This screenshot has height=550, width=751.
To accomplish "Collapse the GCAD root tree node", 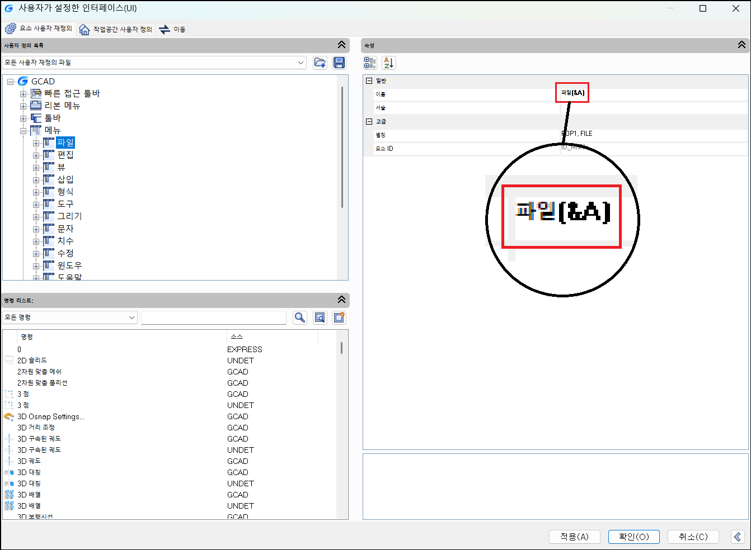I will click(x=10, y=82).
